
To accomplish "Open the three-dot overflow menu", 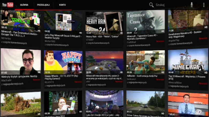I will pos(204,5).
